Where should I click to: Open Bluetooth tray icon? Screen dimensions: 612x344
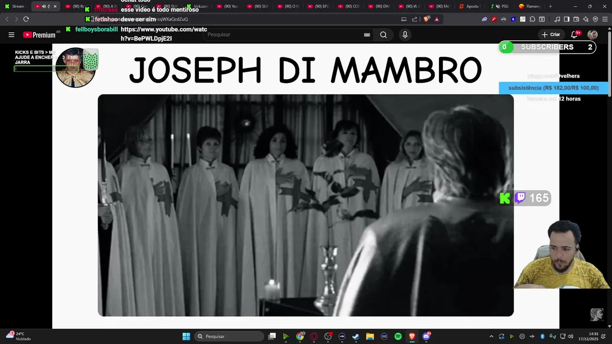pyautogui.click(x=542, y=336)
